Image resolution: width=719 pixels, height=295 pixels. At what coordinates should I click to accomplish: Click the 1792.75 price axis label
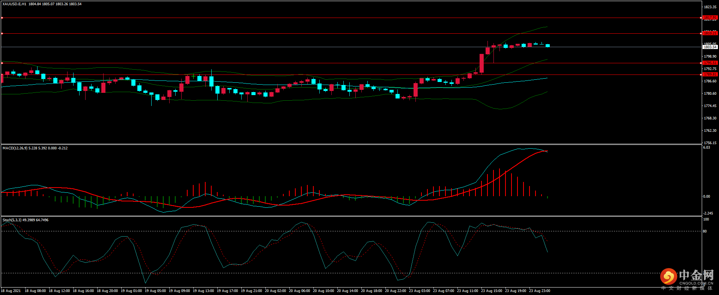click(710, 69)
